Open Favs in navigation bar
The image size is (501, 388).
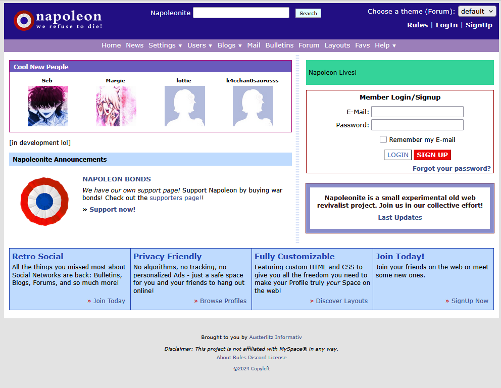coord(362,45)
